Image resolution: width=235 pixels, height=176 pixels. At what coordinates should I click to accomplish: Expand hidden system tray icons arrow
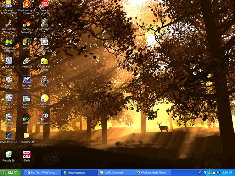tap(205, 173)
